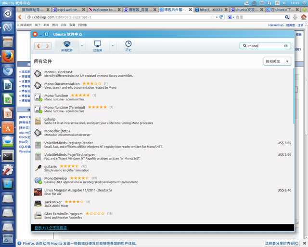The height and width of the screenshot is (247, 308).
Task: Click Jack Mixer title text
Action: pos(53,202)
